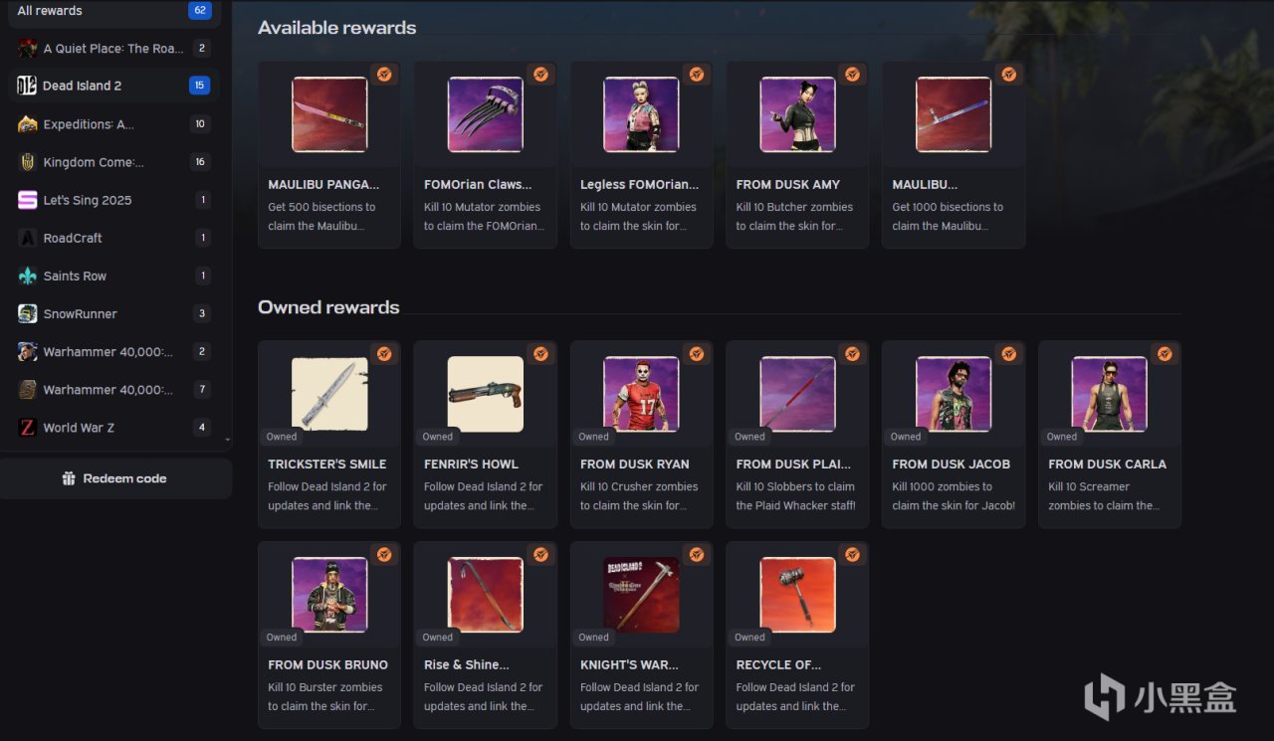Open the RECYCLE OF reward card title
The width and height of the screenshot is (1274, 741).
tap(778, 664)
